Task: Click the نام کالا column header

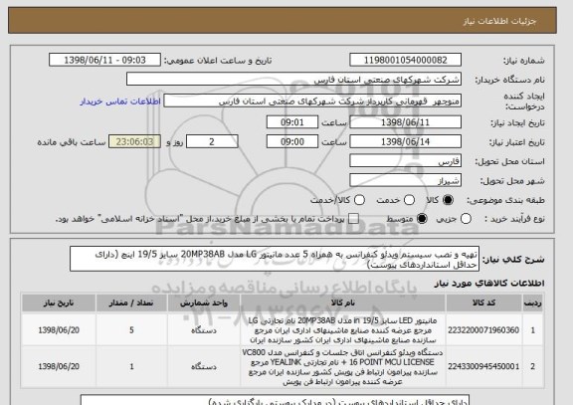Action: click(343, 303)
